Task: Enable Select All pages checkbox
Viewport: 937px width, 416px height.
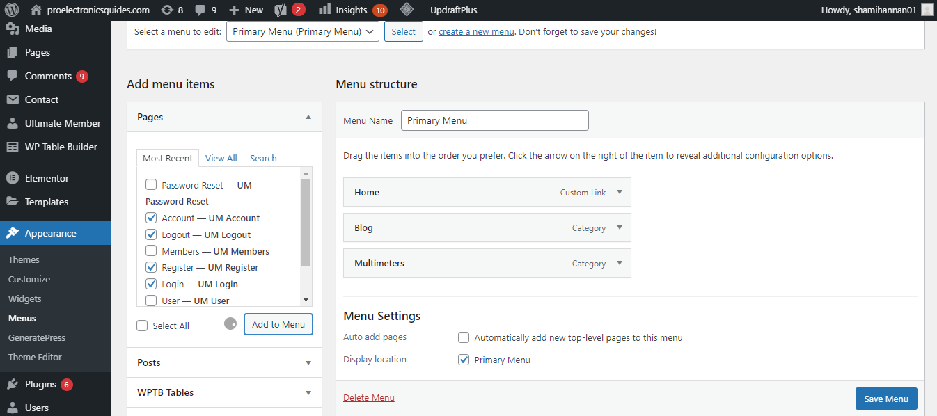Action: point(143,326)
